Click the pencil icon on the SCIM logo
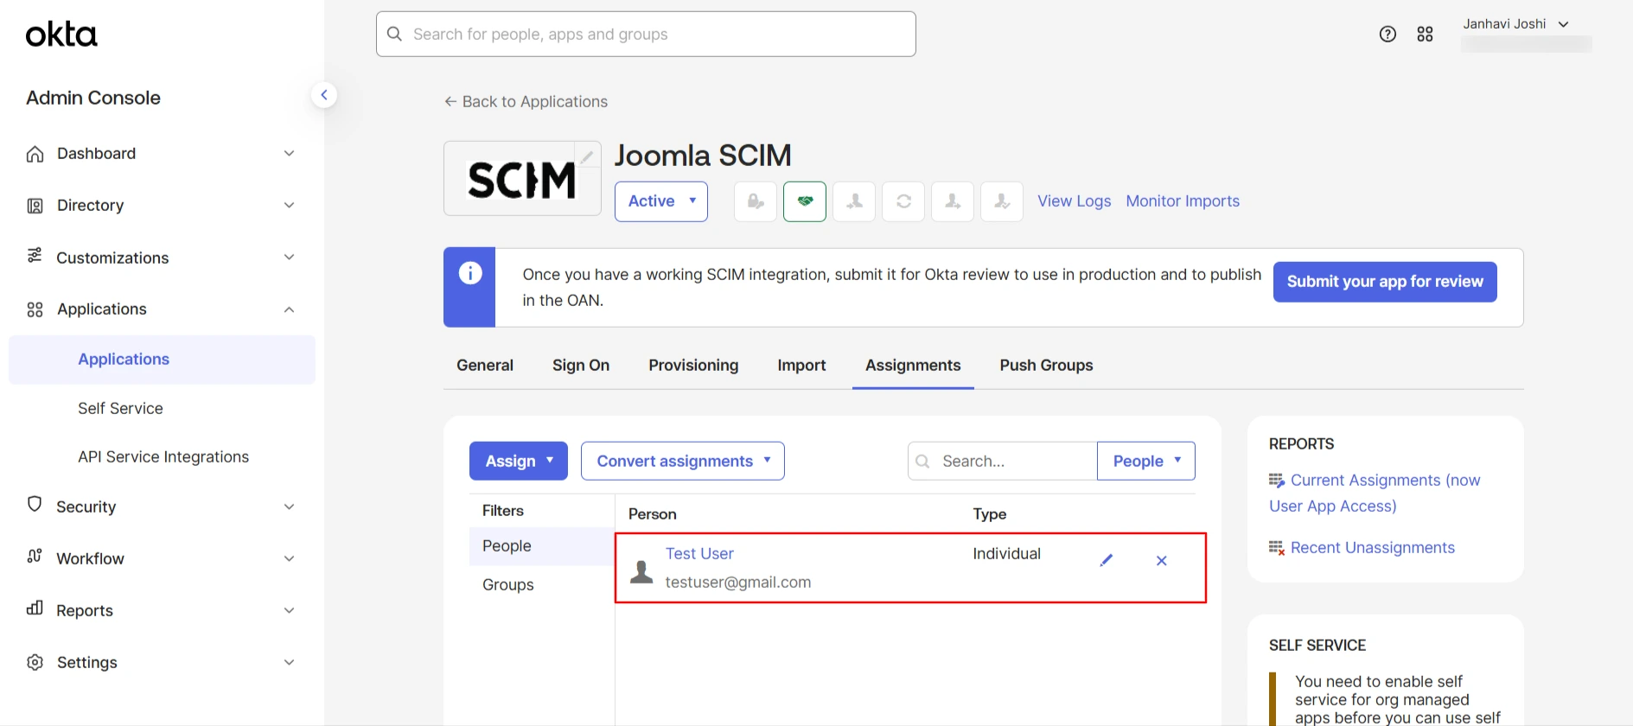1633x726 pixels. point(587,156)
